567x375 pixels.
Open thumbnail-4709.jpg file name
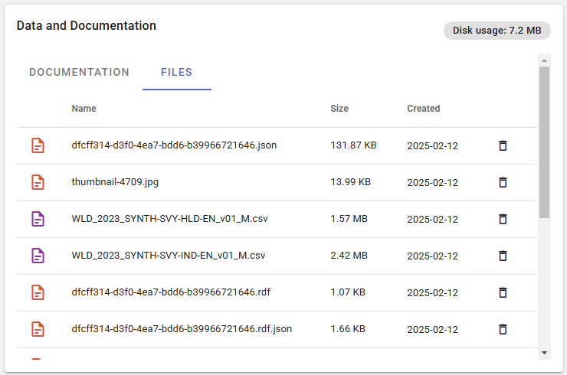point(115,182)
